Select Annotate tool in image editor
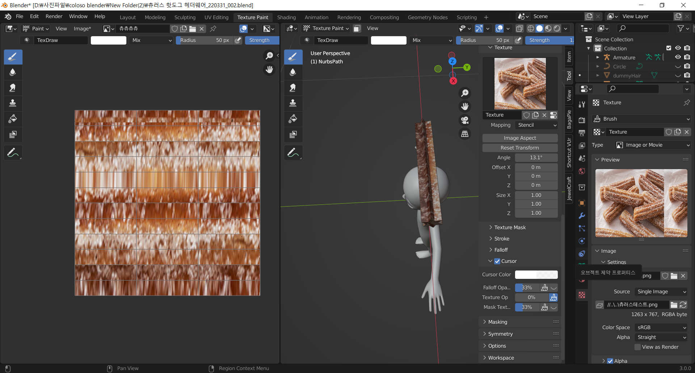695x373 pixels. coord(13,153)
